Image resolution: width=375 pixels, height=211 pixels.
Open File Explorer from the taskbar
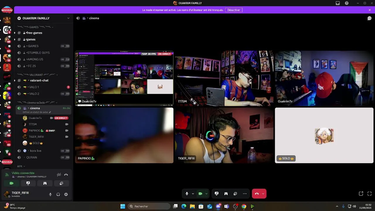[192, 206]
